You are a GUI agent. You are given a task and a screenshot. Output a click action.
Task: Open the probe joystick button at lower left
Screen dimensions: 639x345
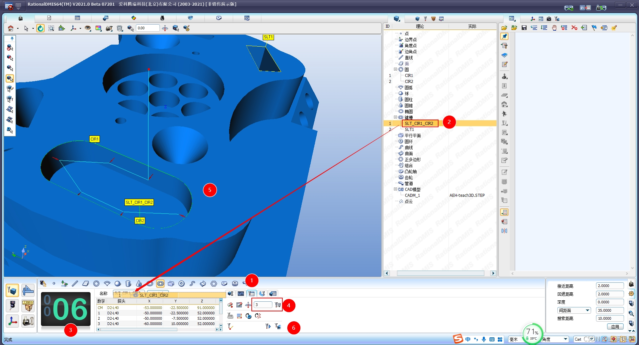12,306
